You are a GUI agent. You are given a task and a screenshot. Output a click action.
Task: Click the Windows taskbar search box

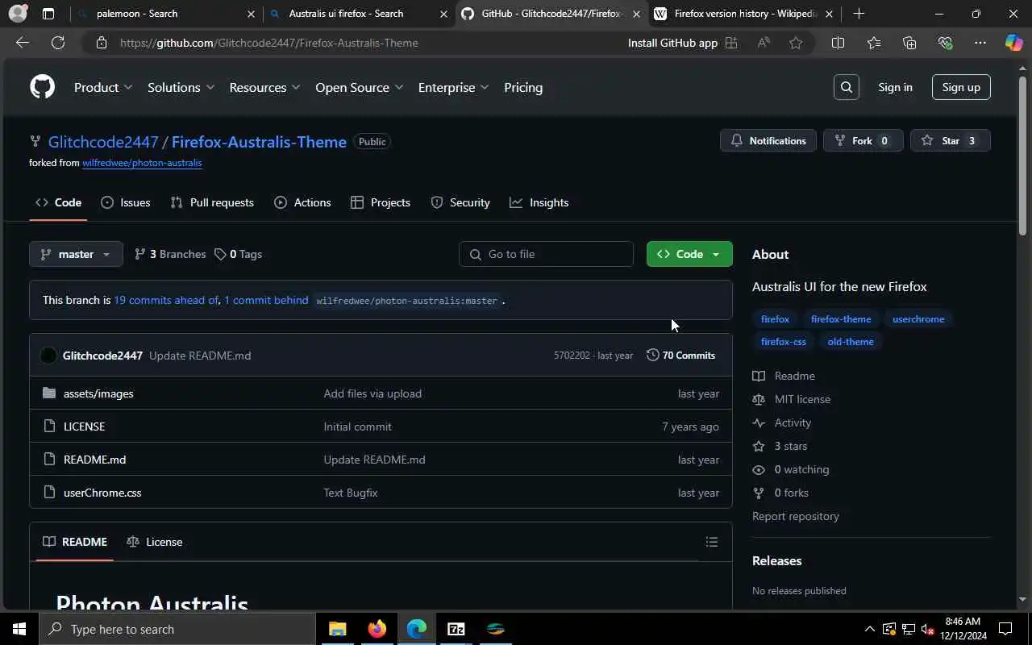(177, 629)
